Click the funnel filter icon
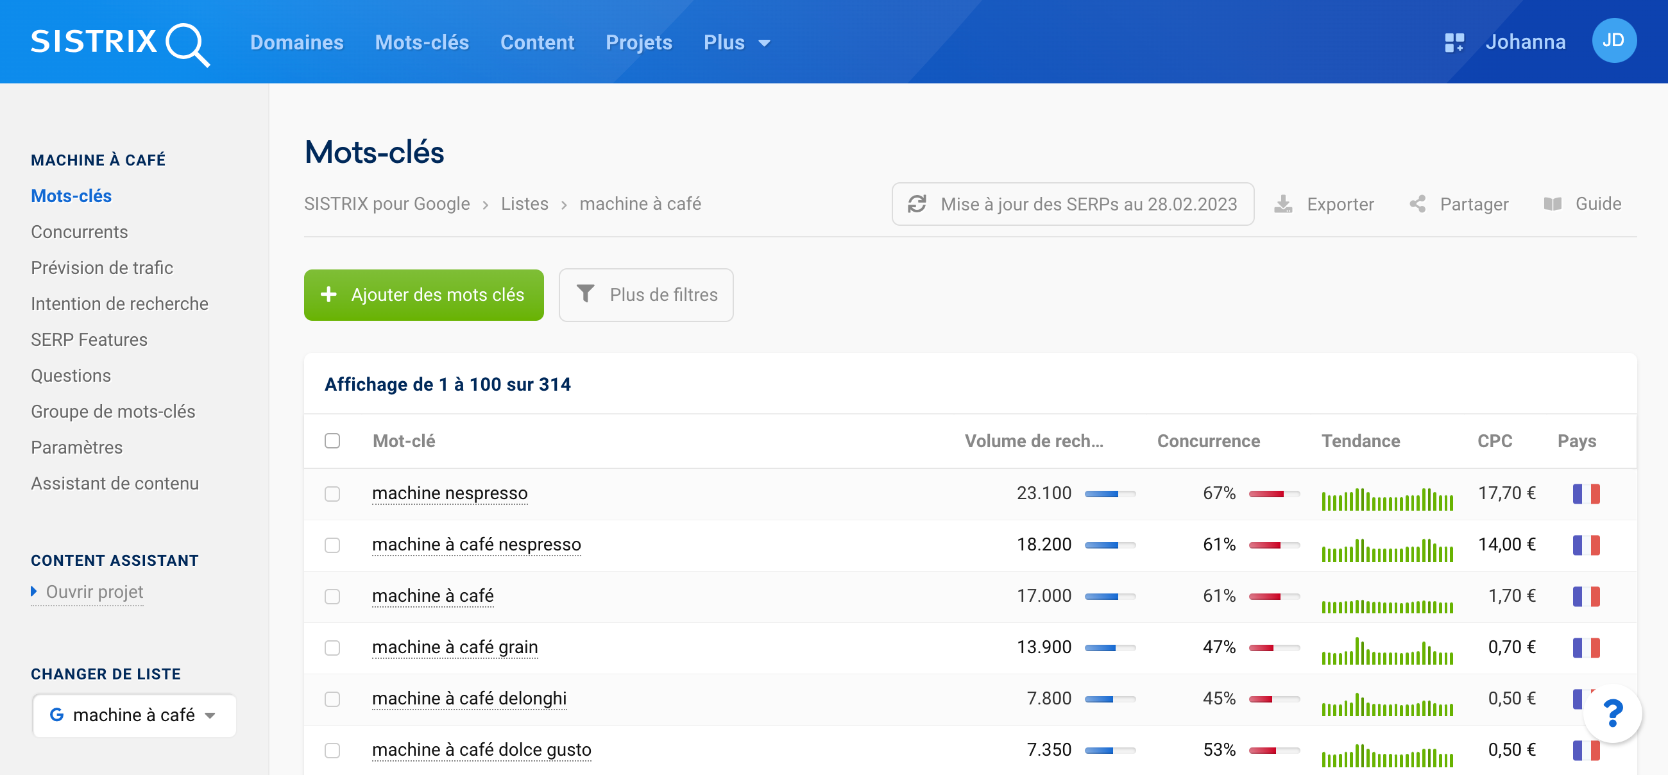 coord(584,294)
